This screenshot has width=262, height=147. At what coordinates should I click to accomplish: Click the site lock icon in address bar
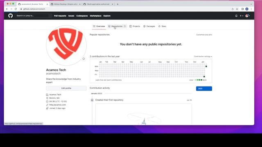tap(21, 9)
